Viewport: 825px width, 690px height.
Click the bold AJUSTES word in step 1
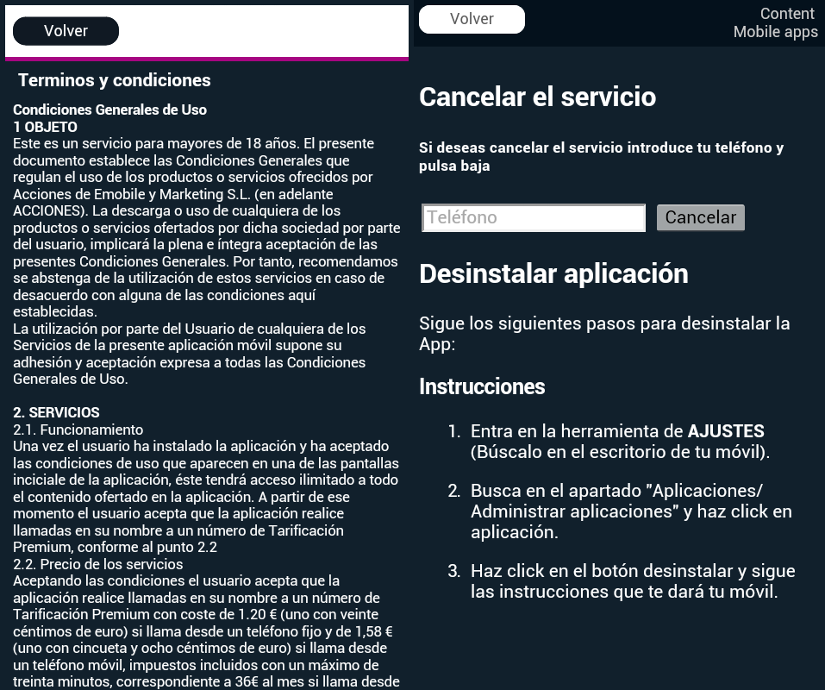725,431
